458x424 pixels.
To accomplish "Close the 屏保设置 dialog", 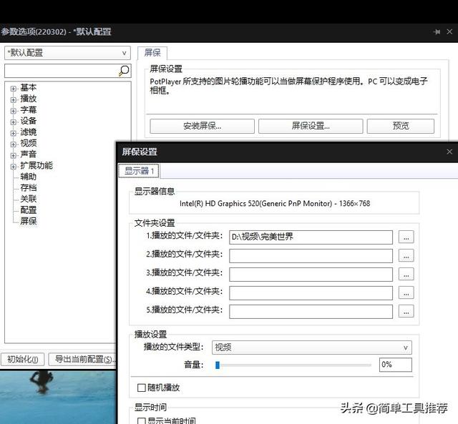I will pos(449,152).
